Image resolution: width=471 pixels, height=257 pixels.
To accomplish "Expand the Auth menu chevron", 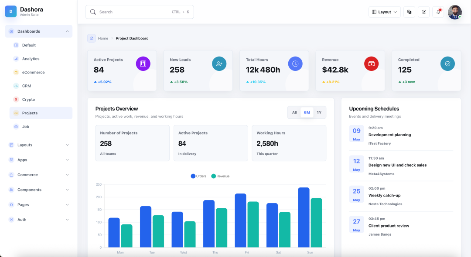I will pyautogui.click(x=67, y=220).
